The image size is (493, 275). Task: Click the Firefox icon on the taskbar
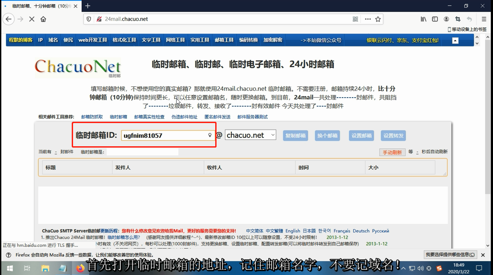(80, 268)
